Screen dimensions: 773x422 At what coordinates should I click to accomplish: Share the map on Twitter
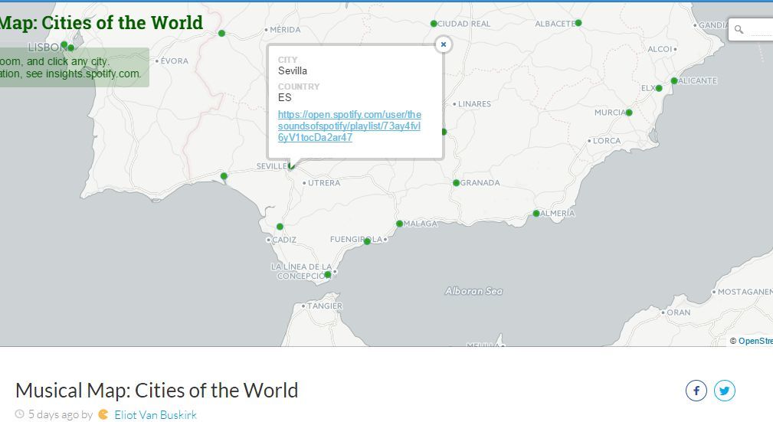point(724,391)
